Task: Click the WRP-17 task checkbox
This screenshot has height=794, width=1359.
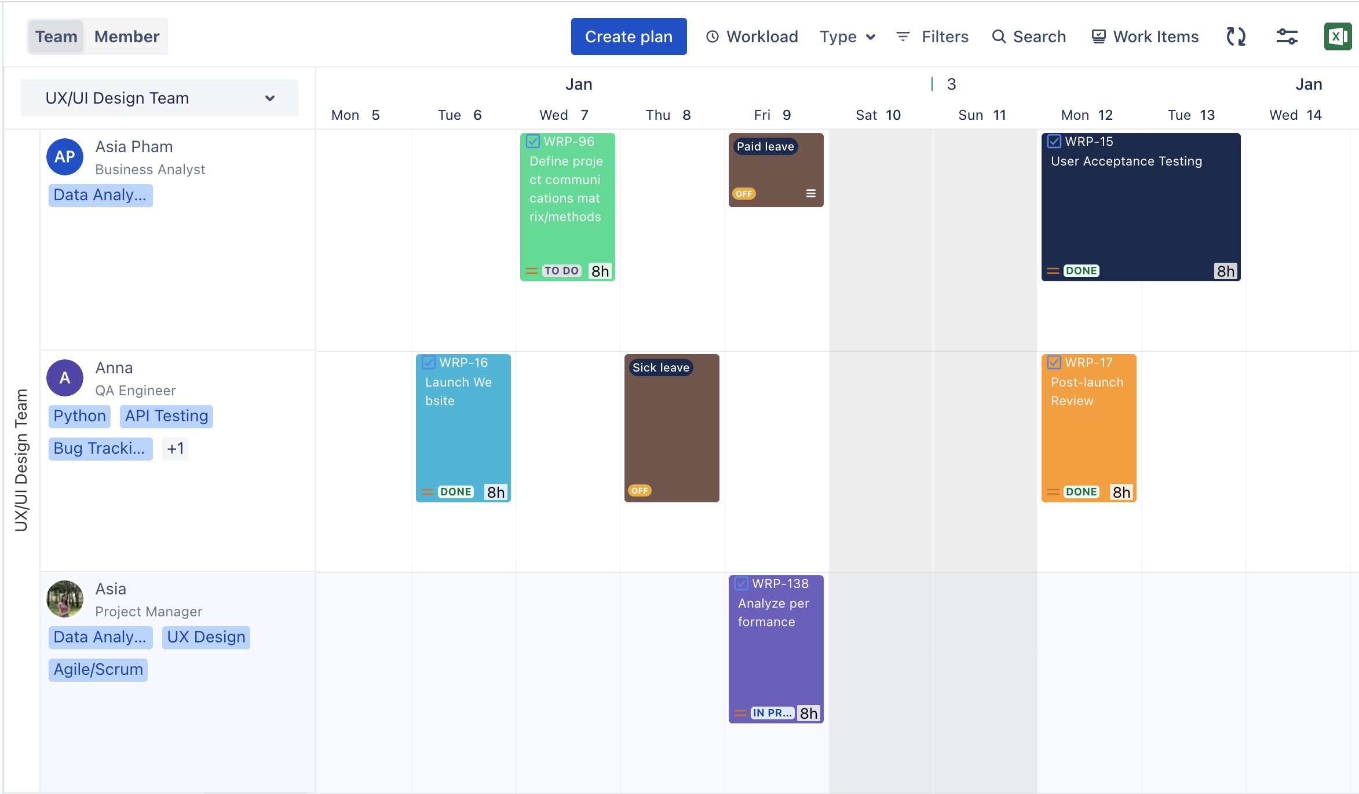Action: point(1054,362)
